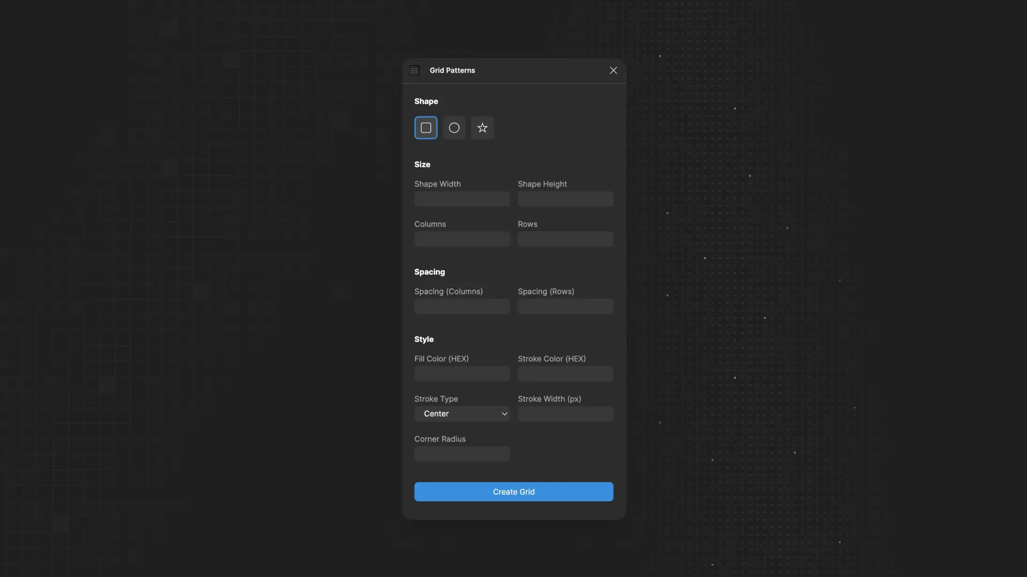Click the Shape Height label
1027x577 pixels.
coord(542,184)
